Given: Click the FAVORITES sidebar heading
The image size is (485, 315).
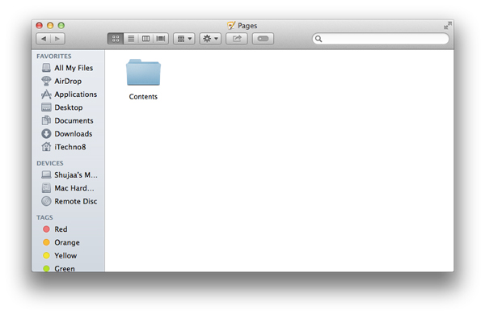Looking at the screenshot, I should tap(54, 57).
